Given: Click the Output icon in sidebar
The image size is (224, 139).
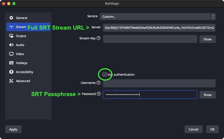Looking at the screenshot, I should pos(11,36).
